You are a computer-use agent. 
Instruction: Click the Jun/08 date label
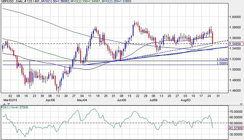click(x=122, y=100)
